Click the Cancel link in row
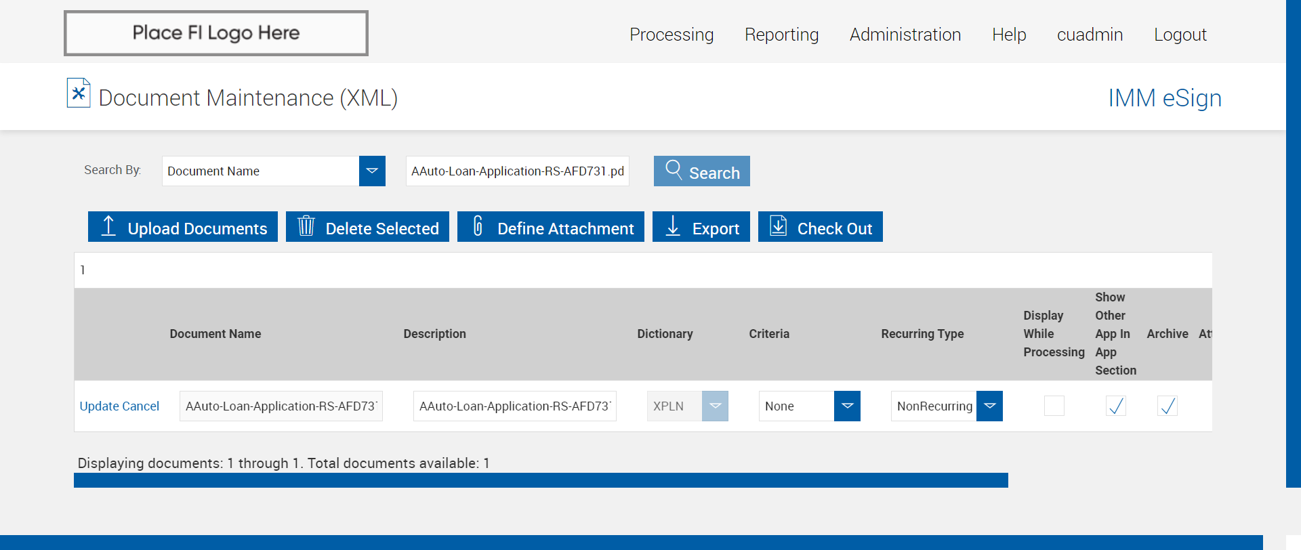Viewport: 1301px width, 550px height. click(x=140, y=406)
